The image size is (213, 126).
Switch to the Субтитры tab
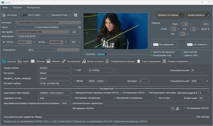point(38,61)
